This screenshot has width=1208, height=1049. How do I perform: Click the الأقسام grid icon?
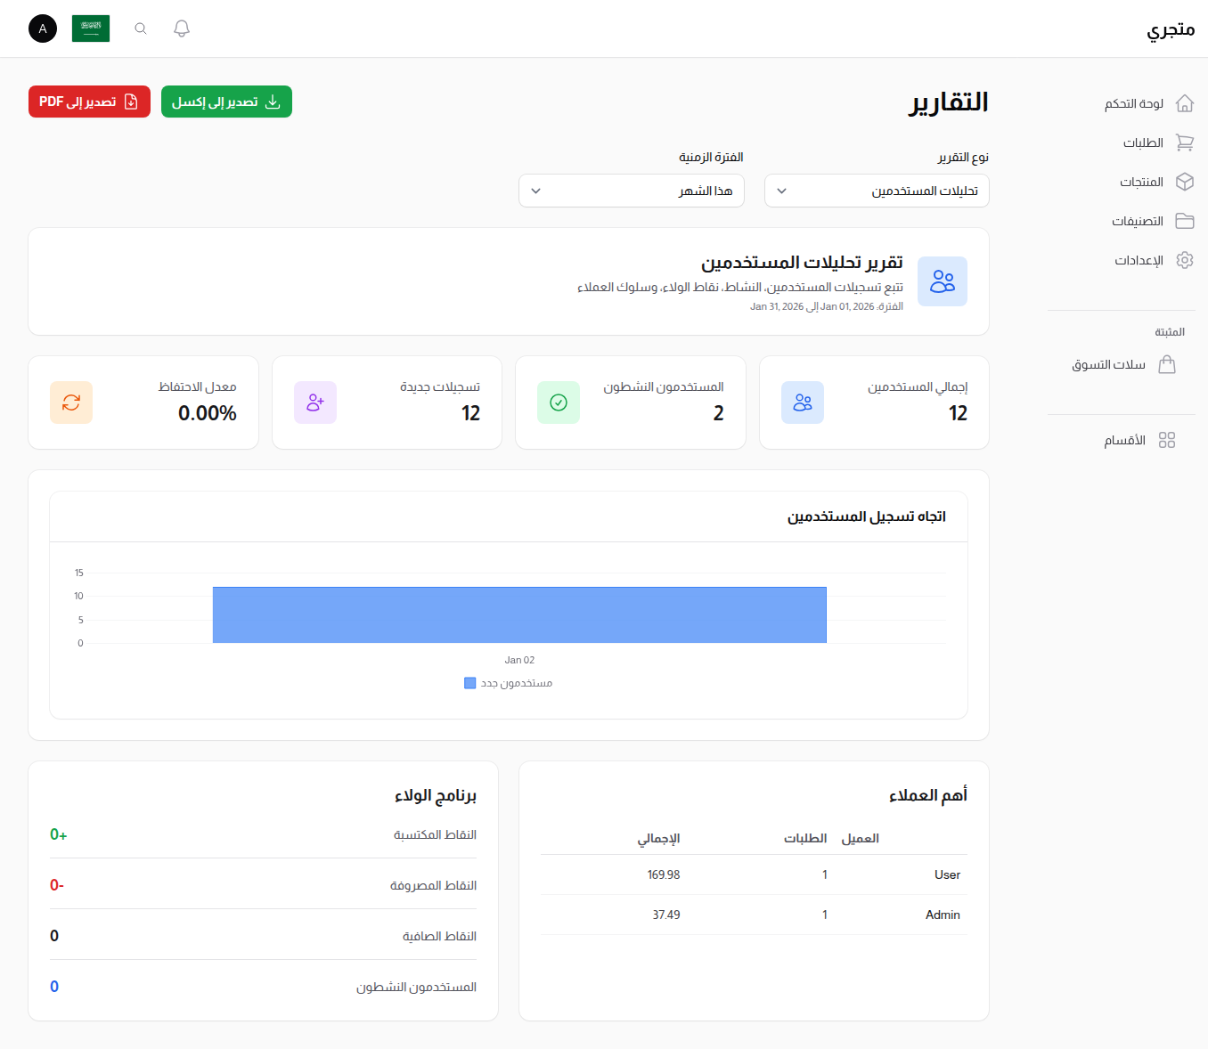pos(1168,439)
